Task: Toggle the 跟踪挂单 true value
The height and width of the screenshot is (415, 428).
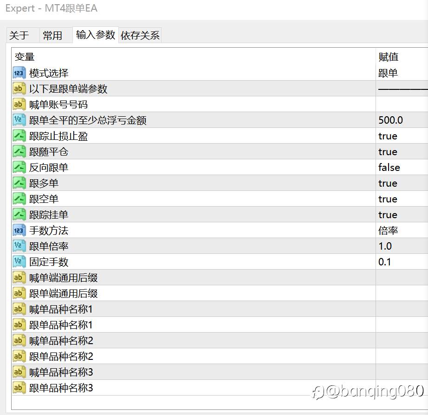Action: pos(388,214)
